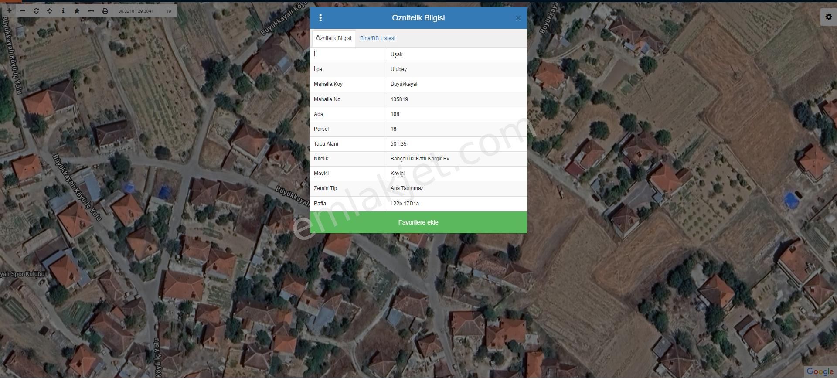
Task: Click the Mevkii value 'Köyiçi'
Action: [398, 174]
